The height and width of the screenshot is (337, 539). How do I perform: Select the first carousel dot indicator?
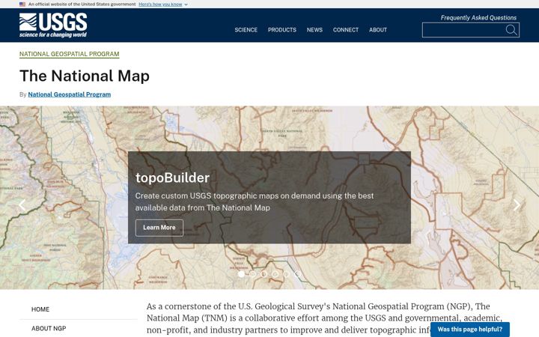(x=241, y=274)
